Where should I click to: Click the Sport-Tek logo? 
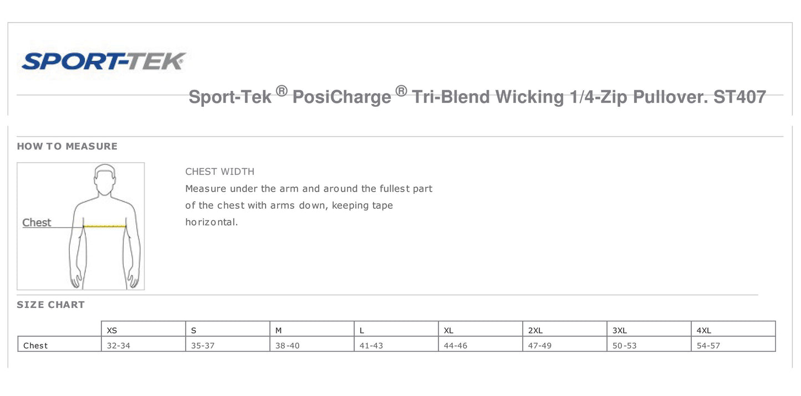pos(103,61)
